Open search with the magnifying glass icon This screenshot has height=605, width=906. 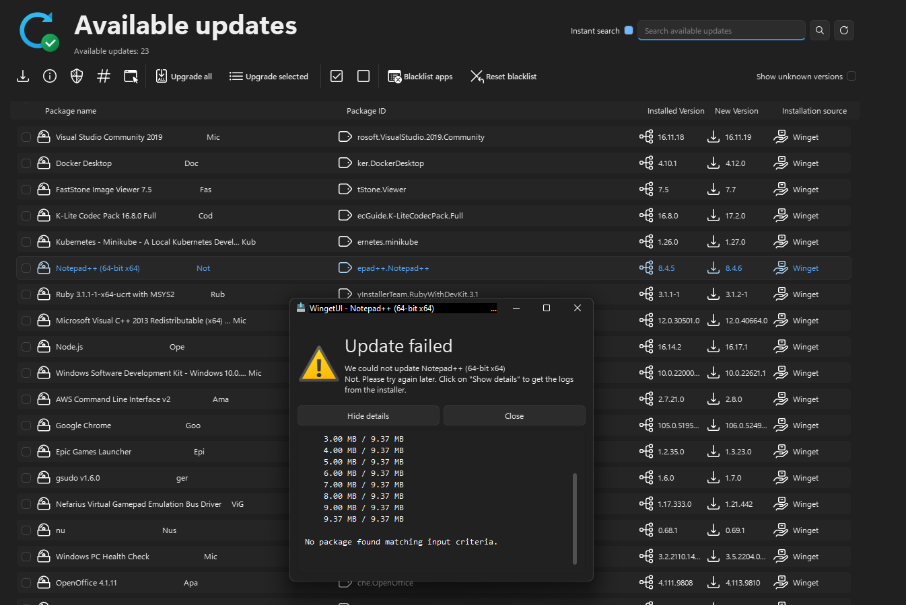tap(819, 30)
